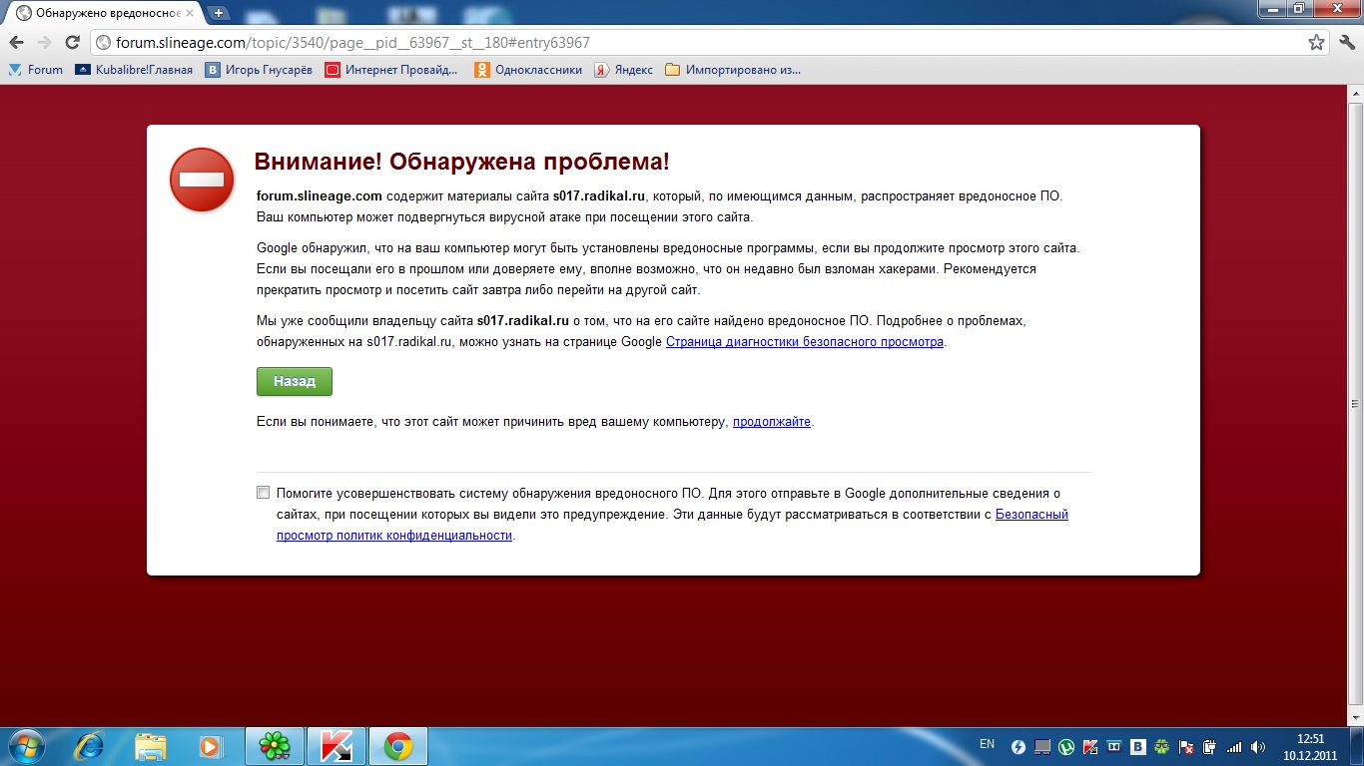1364x766 pixels.
Task: Open Windows Explorer folder from the taskbar
Action: coord(151,746)
